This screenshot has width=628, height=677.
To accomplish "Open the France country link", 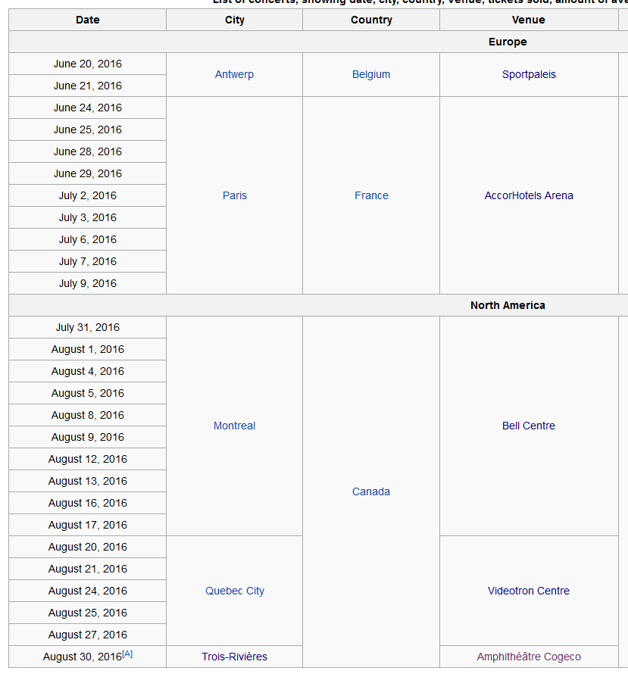I will point(371,195).
